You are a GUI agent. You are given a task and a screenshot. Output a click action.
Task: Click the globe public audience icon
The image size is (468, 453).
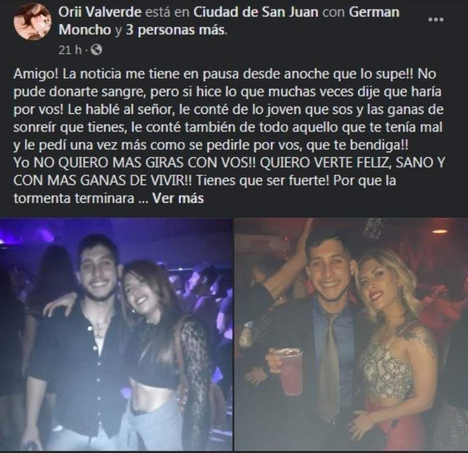(x=96, y=50)
